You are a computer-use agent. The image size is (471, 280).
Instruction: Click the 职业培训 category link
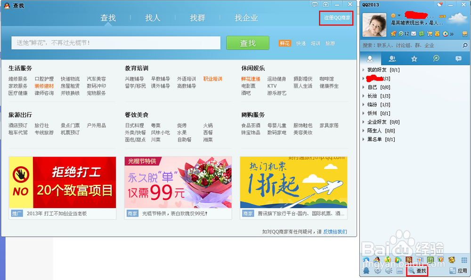[212, 79]
